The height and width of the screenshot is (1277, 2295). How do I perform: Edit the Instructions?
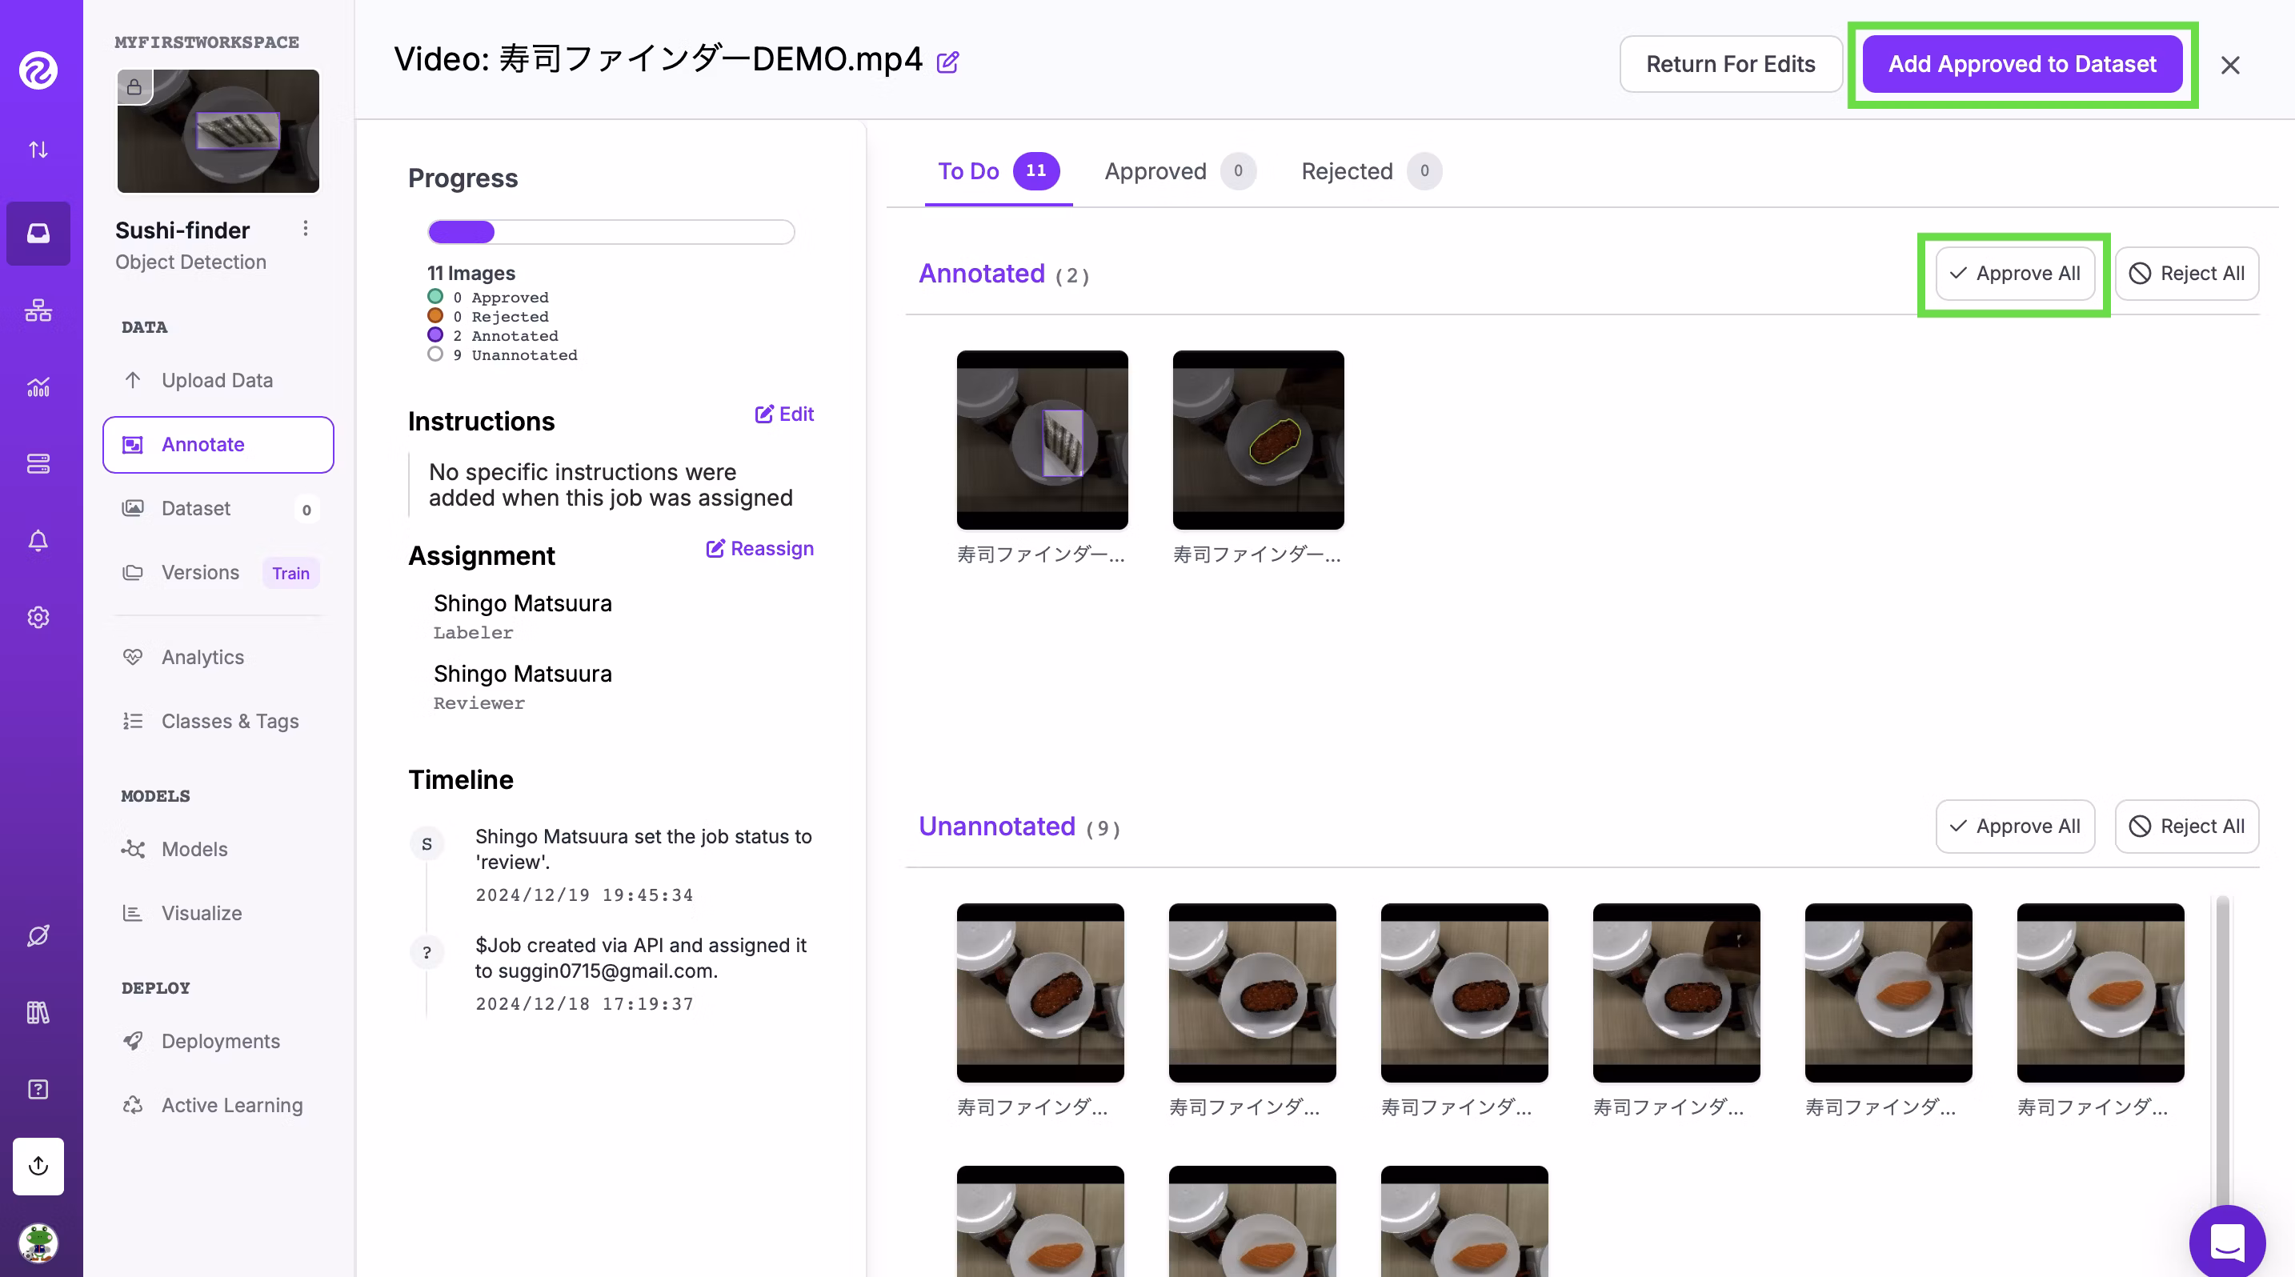point(785,414)
